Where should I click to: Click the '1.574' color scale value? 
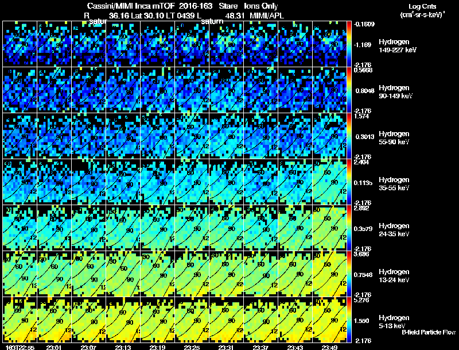(361, 116)
